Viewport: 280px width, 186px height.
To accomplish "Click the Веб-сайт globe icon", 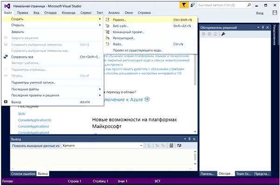I will (x=107, y=26).
